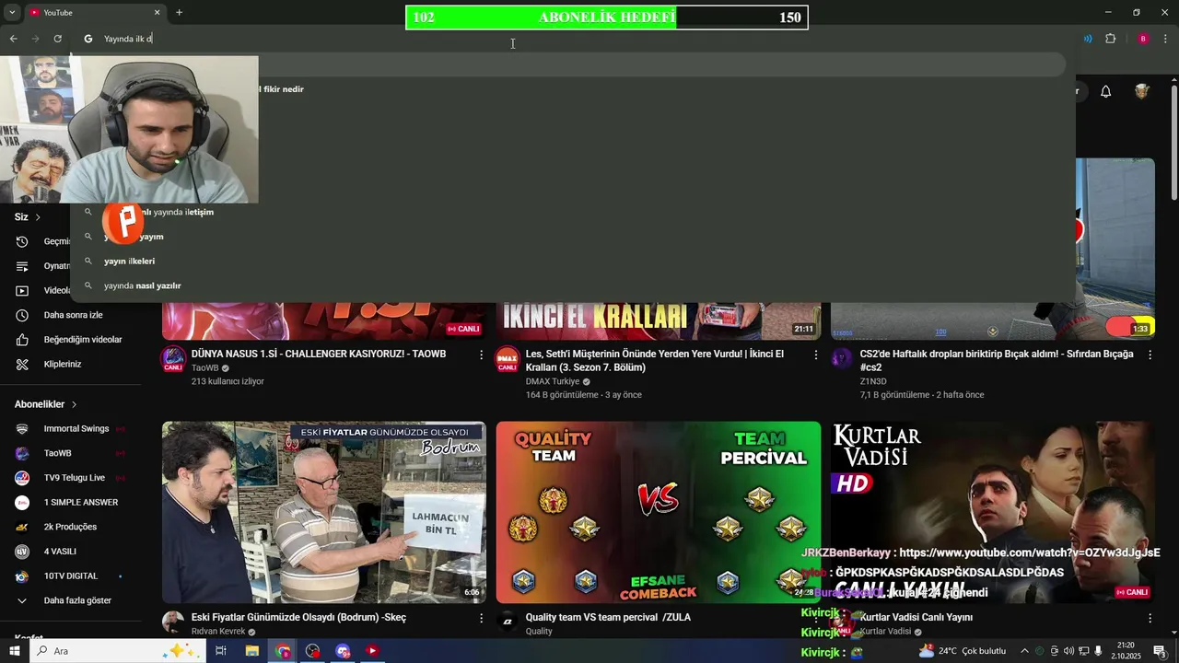The width and height of the screenshot is (1179, 663).
Task: Open the Z1N3D channel avatar
Action: [x=842, y=359]
